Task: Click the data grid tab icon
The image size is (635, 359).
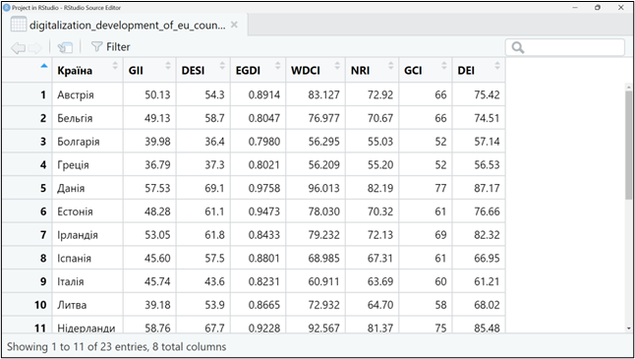Action: point(19,25)
